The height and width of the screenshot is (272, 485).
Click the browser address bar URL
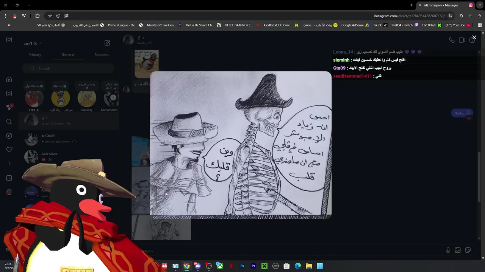409,16
